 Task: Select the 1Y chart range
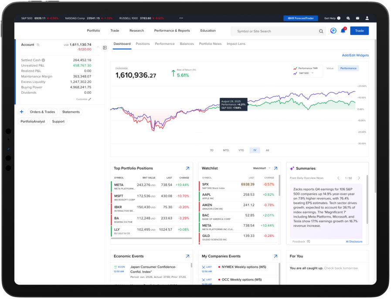tap(255, 150)
